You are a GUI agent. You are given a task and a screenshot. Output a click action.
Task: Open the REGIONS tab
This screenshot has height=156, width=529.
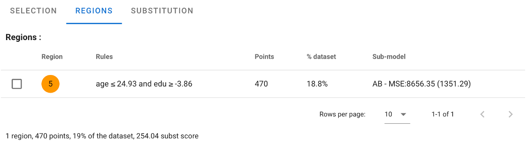[x=94, y=11]
